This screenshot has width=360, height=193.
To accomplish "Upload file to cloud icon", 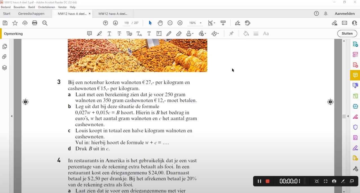I will click(25, 23).
